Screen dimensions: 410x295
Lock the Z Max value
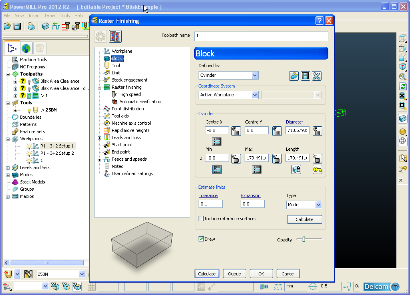pos(277,159)
